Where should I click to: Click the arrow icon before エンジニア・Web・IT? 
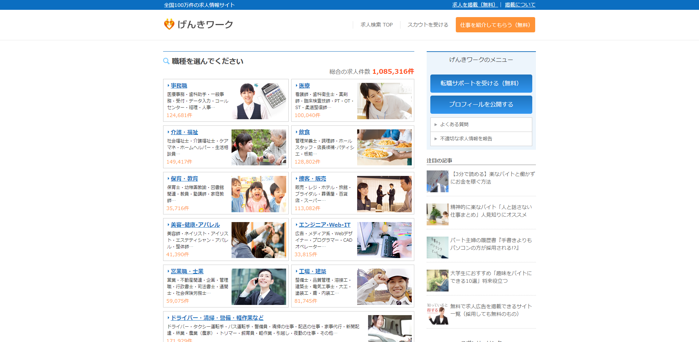click(x=296, y=225)
